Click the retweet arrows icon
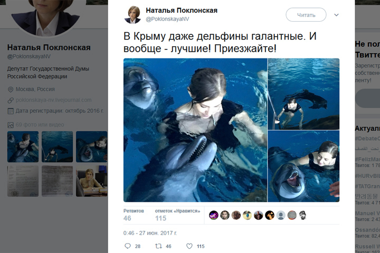The height and width of the screenshot is (253, 380). 158,246
